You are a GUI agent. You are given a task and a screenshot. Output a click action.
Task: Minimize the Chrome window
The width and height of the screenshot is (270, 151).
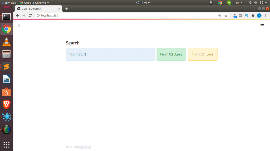(x=259, y=9)
